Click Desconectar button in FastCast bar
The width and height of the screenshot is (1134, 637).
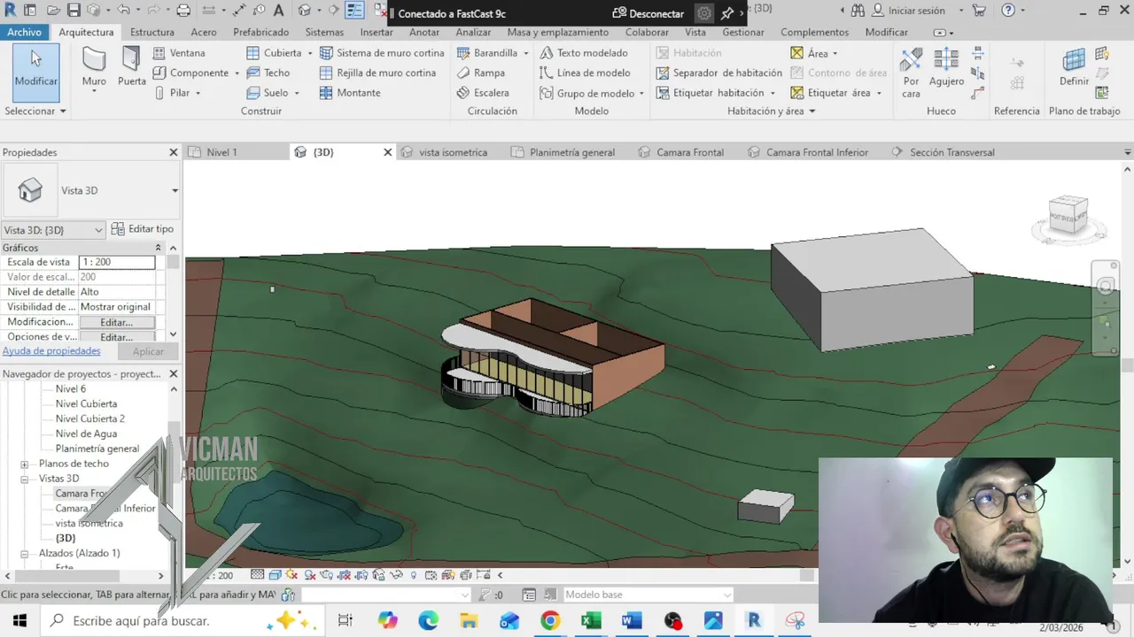click(x=649, y=13)
